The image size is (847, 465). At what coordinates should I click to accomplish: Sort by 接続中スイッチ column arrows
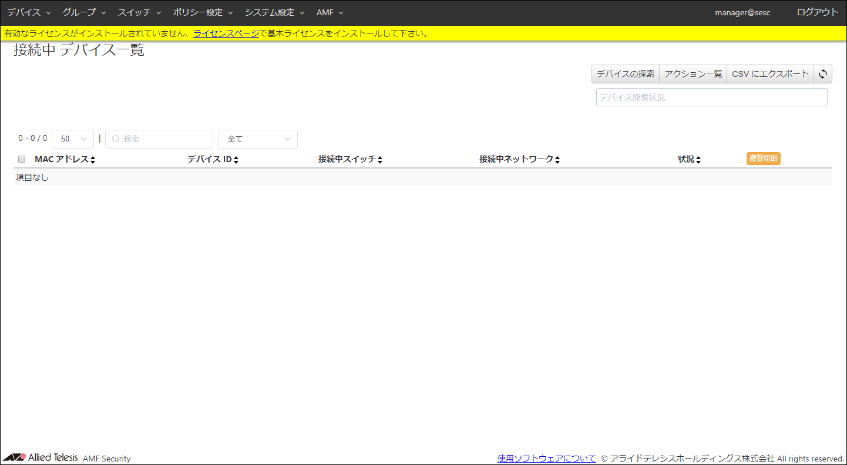[380, 160]
